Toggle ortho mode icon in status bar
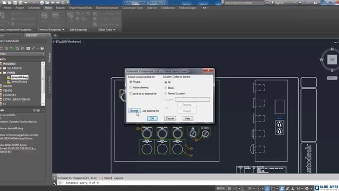The image size is (339, 191). (244, 188)
